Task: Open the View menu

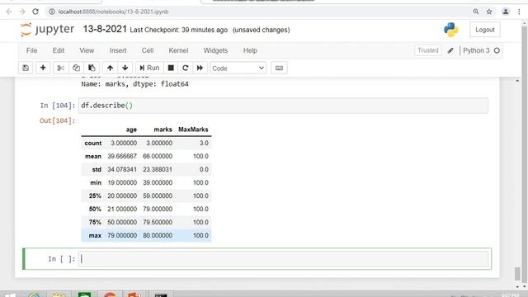Action: click(87, 50)
